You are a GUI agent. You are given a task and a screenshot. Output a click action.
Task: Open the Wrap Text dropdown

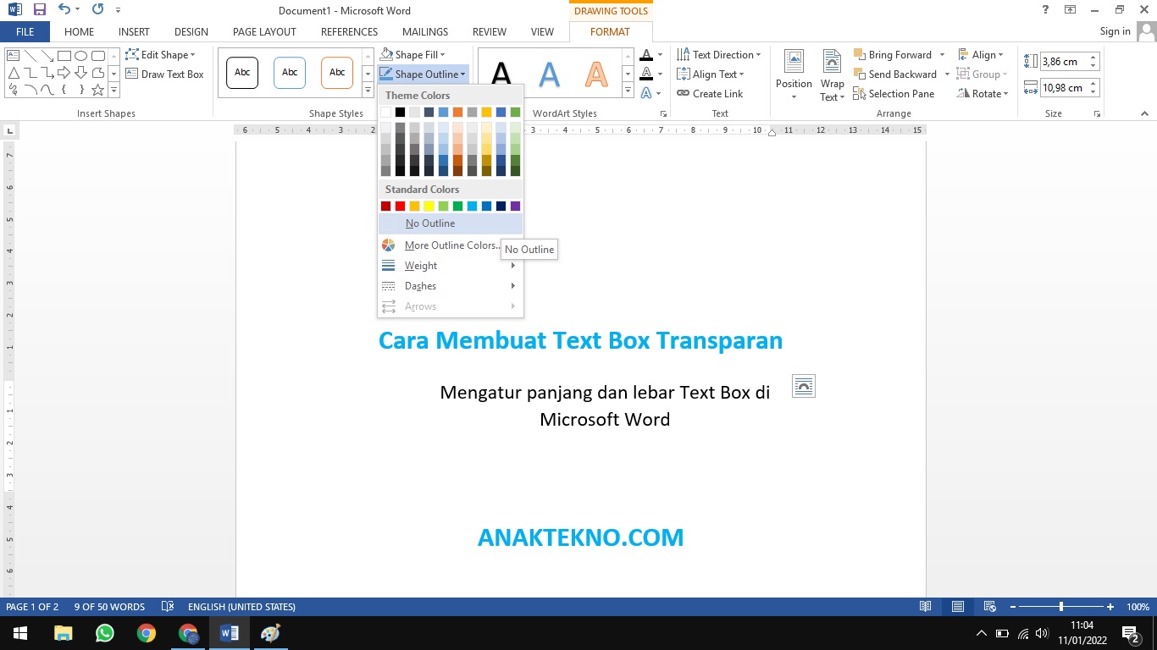click(x=832, y=76)
